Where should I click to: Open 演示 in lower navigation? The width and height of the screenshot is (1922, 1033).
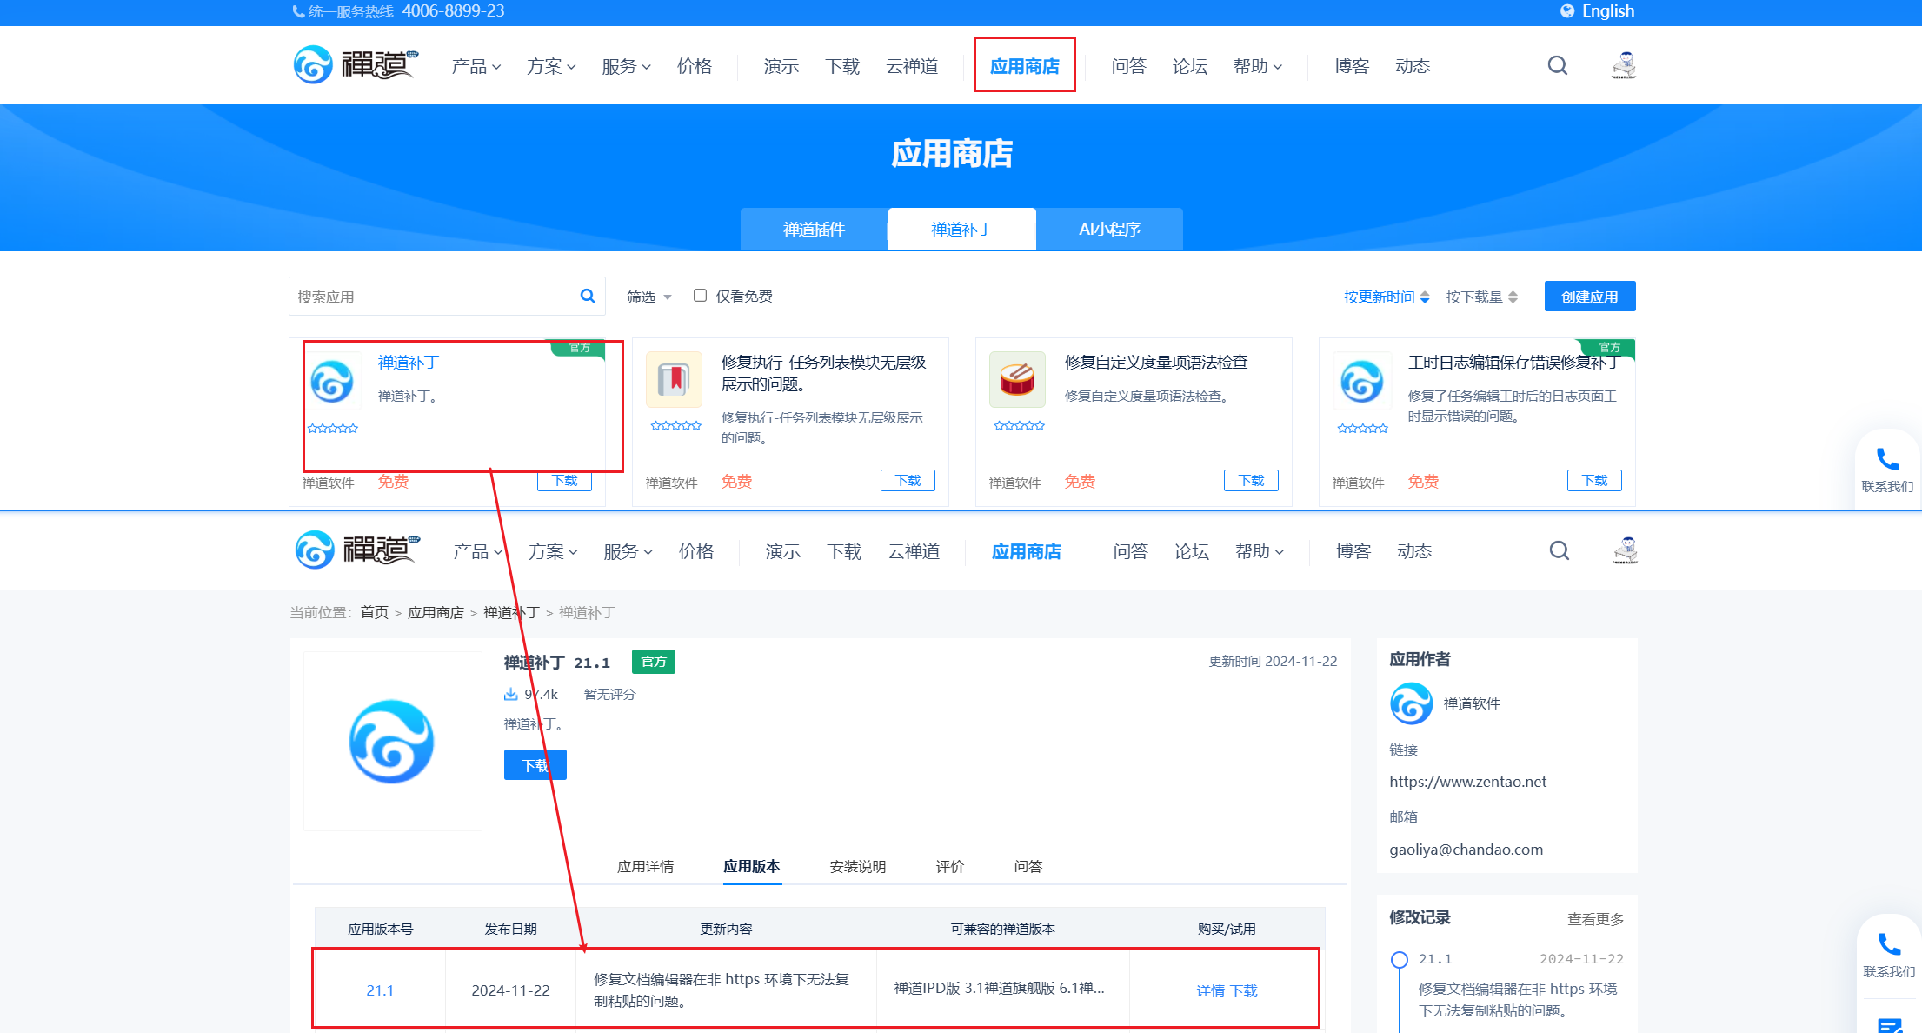[x=783, y=551]
